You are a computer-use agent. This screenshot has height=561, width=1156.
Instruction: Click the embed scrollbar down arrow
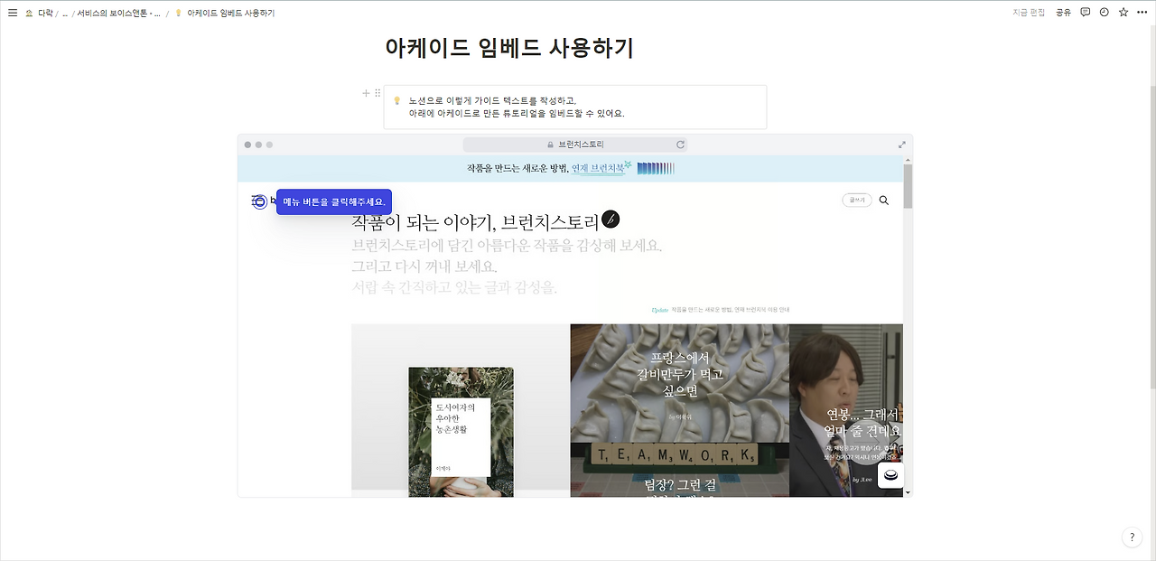tap(908, 492)
